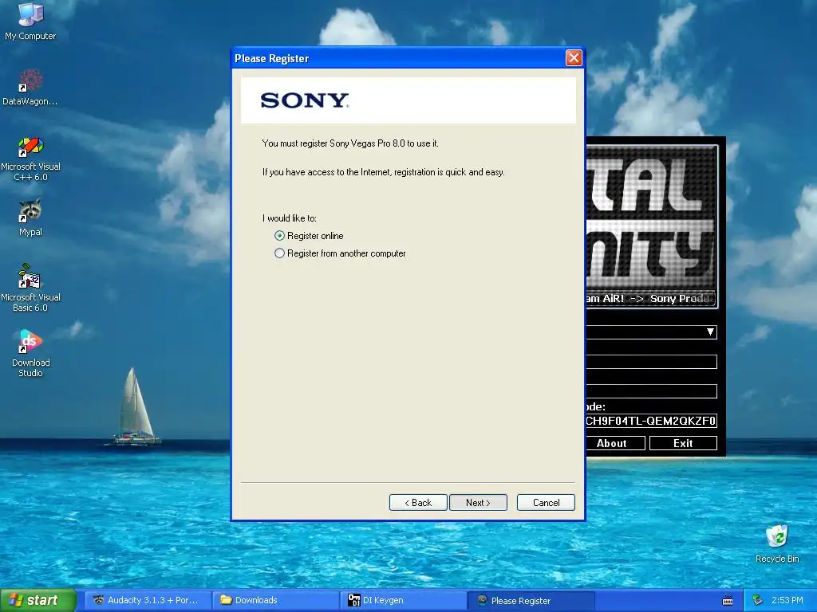Close the Please Register window
The width and height of the screenshot is (817, 612).
tap(574, 57)
